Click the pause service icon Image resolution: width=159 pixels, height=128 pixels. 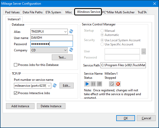click(93, 84)
